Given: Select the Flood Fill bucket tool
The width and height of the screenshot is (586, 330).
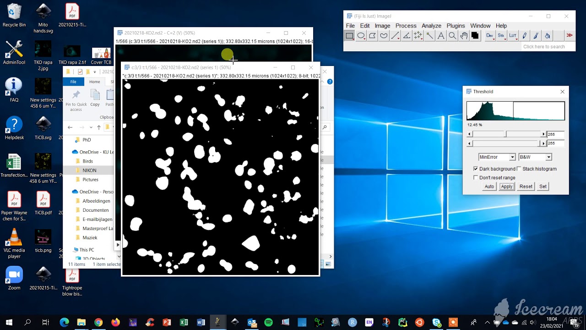Looking at the screenshot, I should pos(548,36).
